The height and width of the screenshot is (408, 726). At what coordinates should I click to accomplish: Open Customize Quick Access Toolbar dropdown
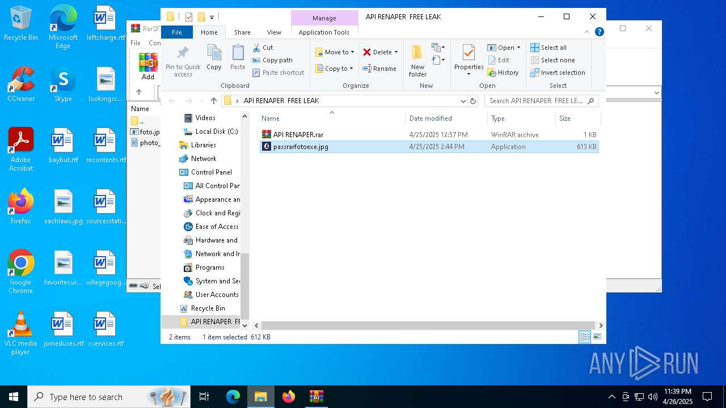[x=212, y=17]
